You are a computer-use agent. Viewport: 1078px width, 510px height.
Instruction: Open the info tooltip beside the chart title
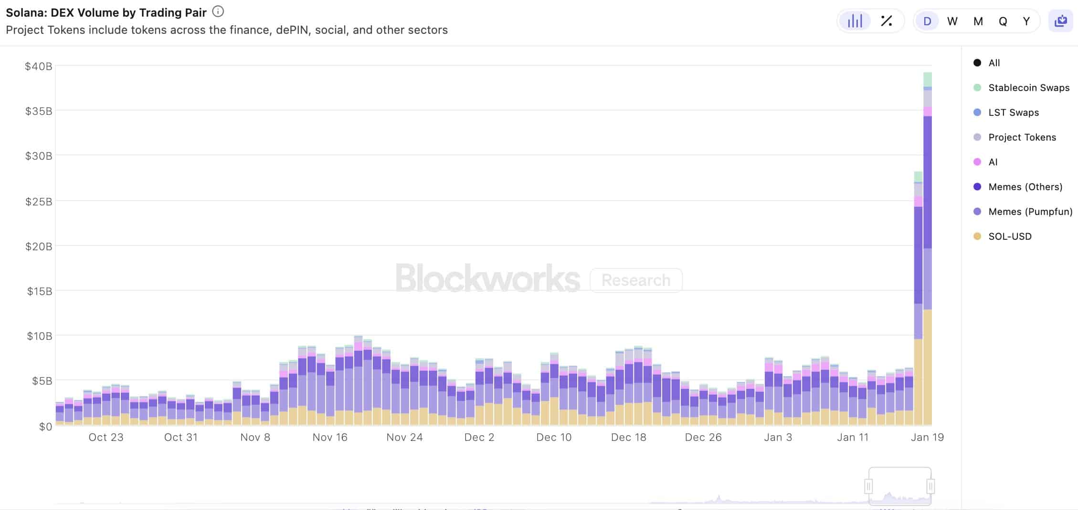click(x=218, y=12)
